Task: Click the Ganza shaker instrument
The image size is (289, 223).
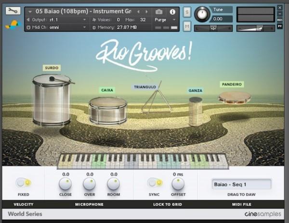Action: coord(196,111)
